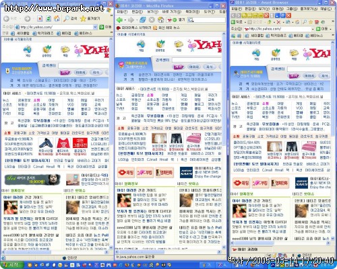Click magnifier Search icon in Avant Browser
337x269 pixels.
[x=305, y=22]
